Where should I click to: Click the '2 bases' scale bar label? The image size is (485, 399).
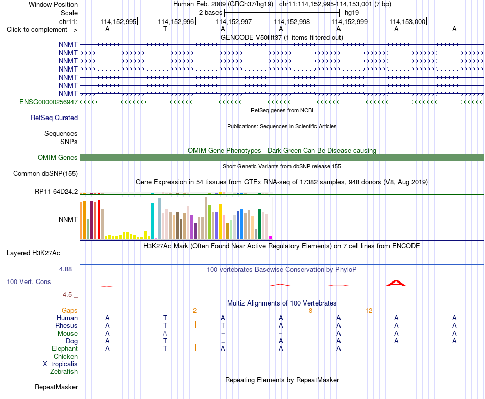click(x=210, y=13)
